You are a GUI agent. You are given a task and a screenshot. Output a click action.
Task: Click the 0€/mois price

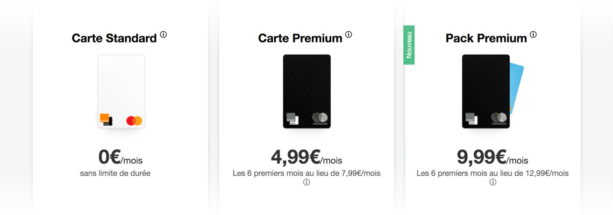tap(120, 157)
